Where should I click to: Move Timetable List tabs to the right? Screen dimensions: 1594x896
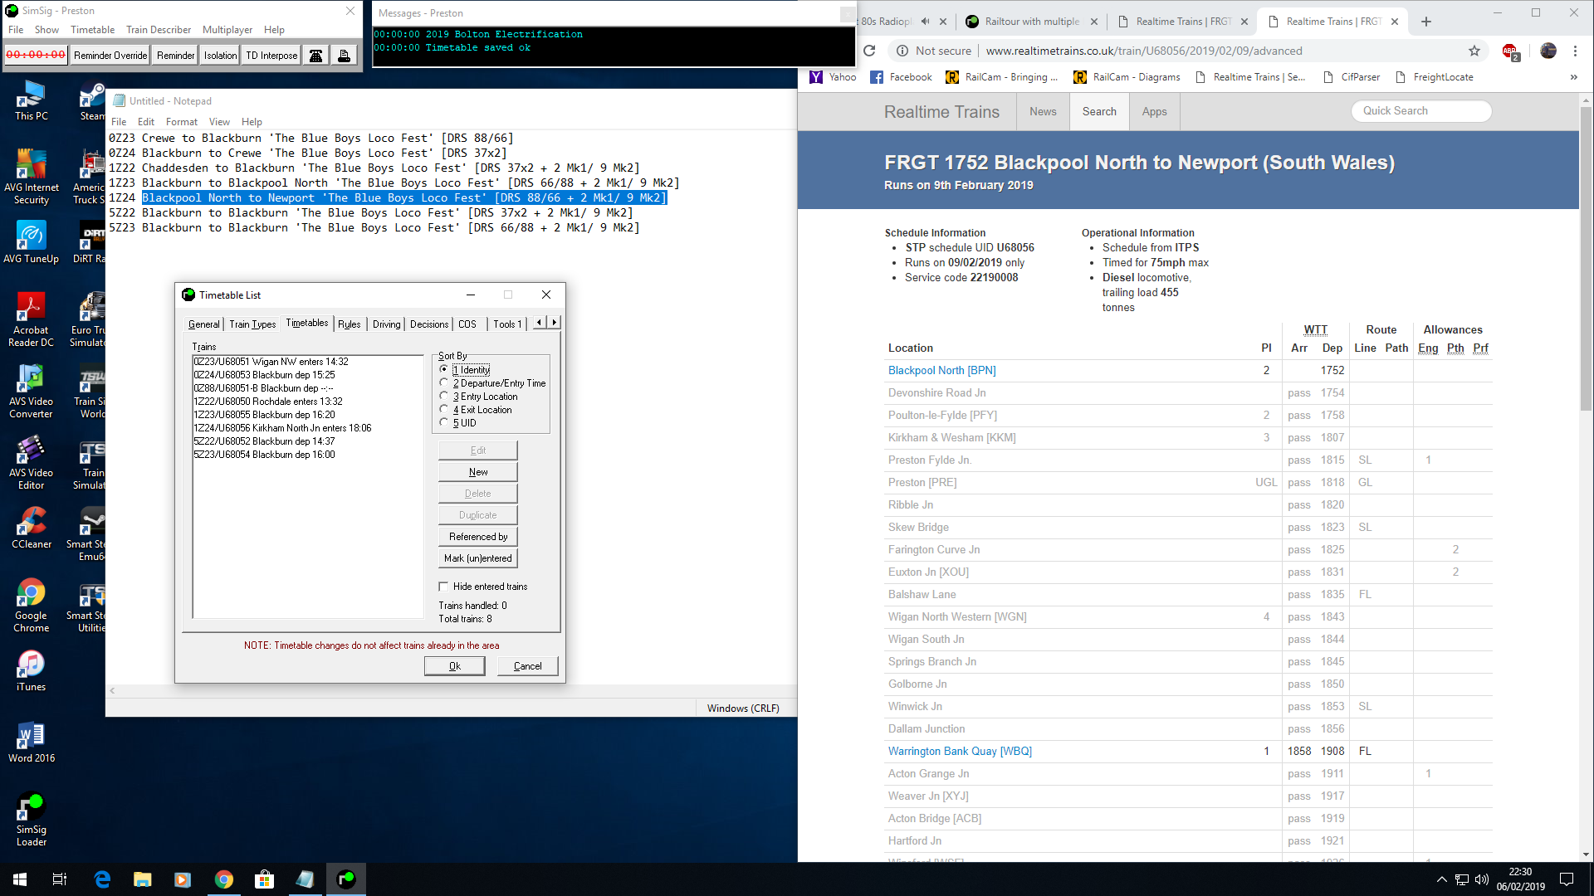point(554,323)
